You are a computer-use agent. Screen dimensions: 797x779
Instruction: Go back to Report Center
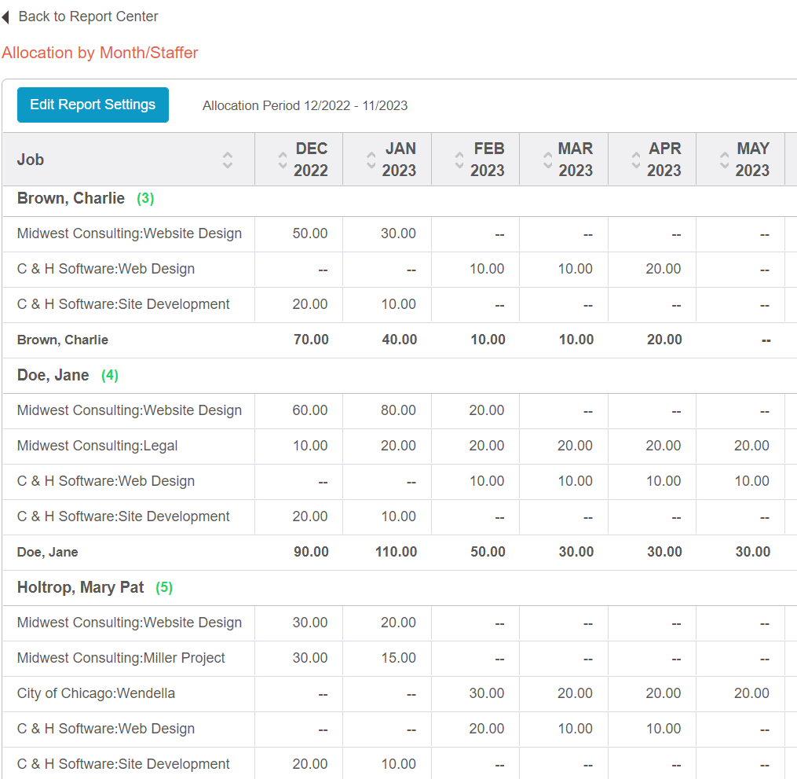[88, 17]
